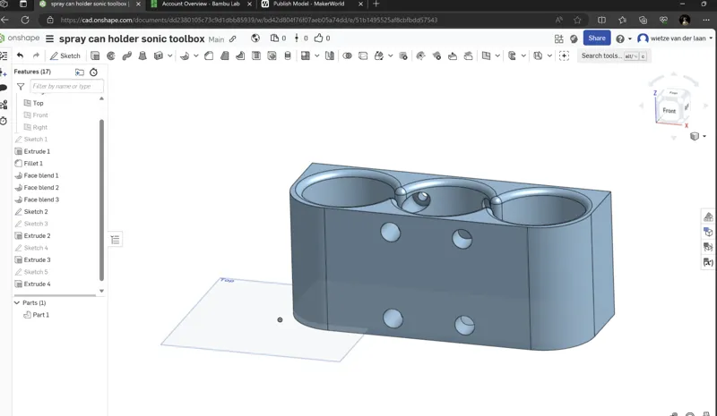Click the Sketch button

[x=65, y=55]
